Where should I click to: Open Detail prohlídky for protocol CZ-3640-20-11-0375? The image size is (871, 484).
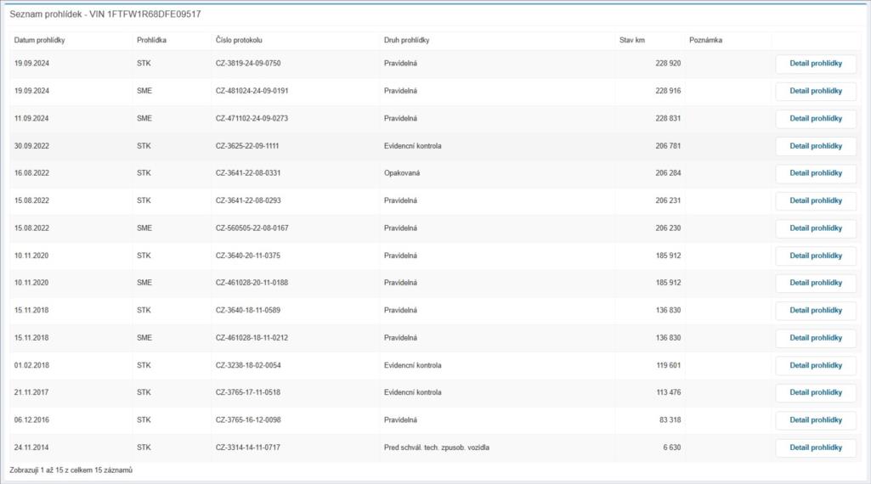click(x=815, y=256)
